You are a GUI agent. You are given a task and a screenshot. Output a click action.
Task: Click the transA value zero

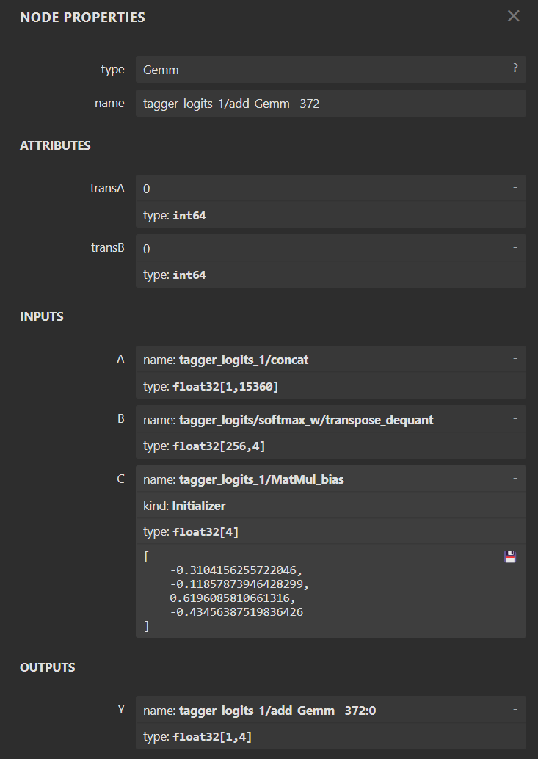tap(146, 188)
